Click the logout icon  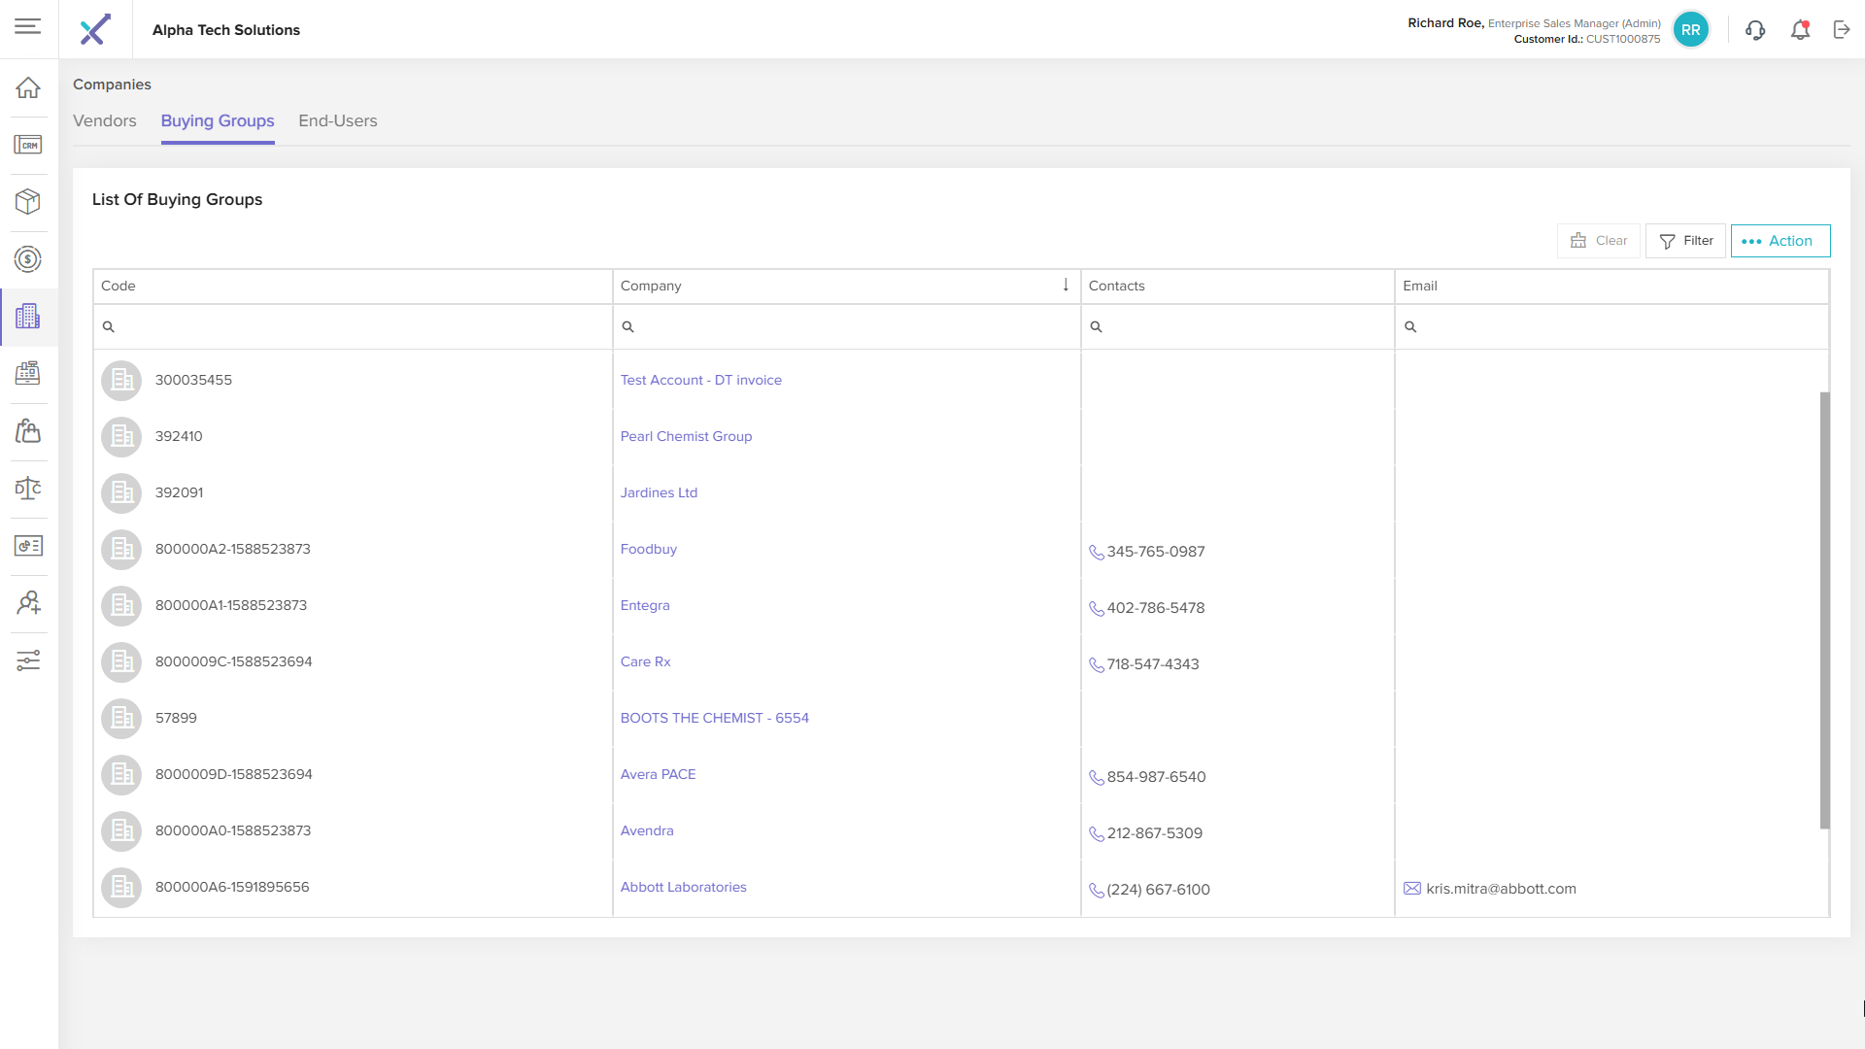(x=1842, y=30)
